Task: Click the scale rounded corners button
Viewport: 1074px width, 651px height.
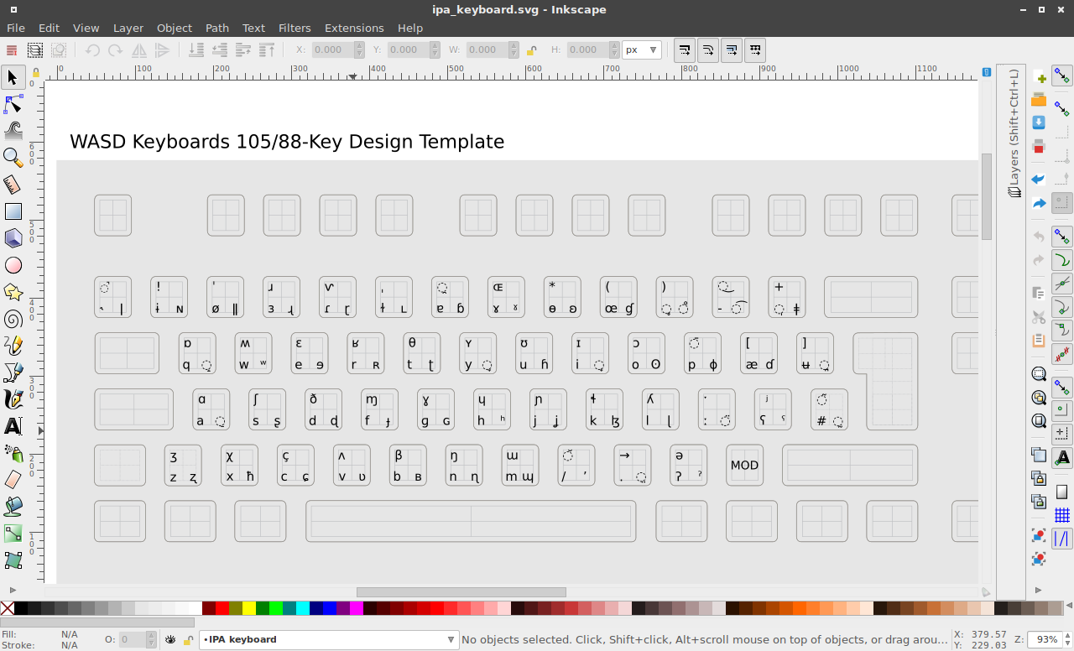Action: click(708, 50)
